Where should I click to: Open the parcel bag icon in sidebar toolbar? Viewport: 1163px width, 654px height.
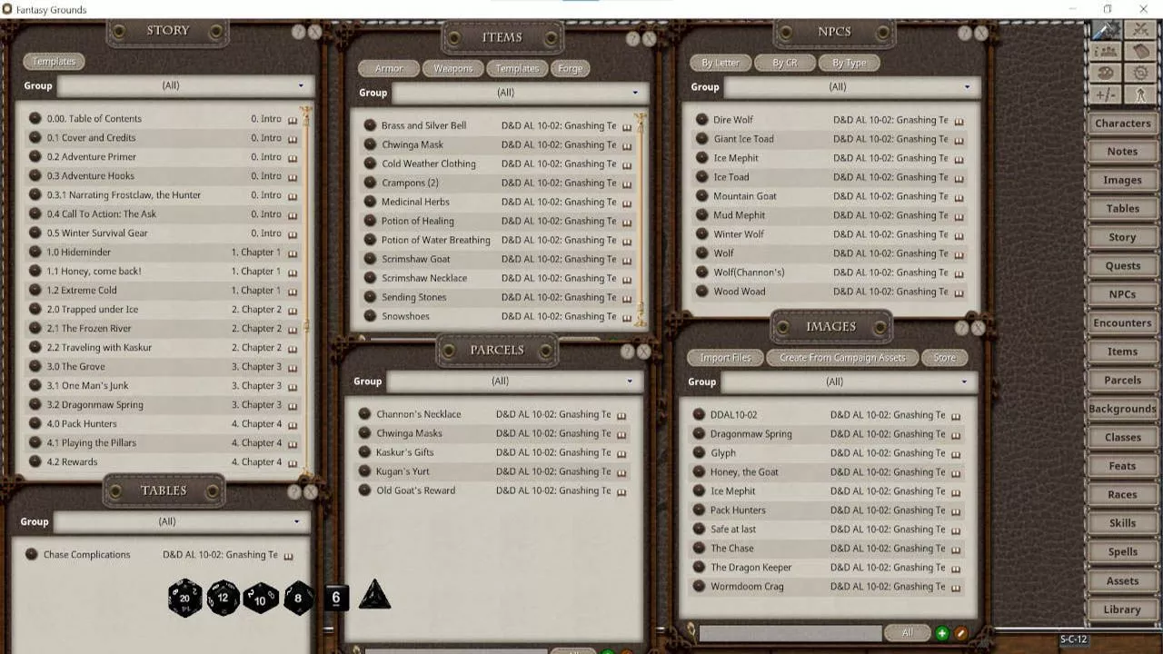pyautogui.click(x=1139, y=52)
